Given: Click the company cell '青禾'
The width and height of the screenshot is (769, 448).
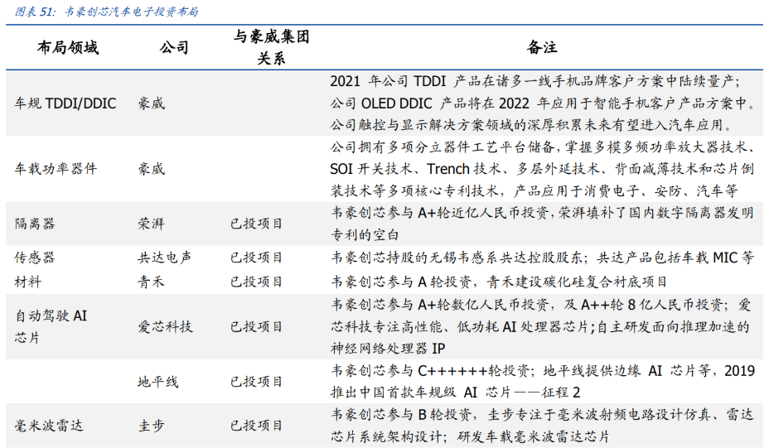Looking at the screenshot, I should [151, 282].
